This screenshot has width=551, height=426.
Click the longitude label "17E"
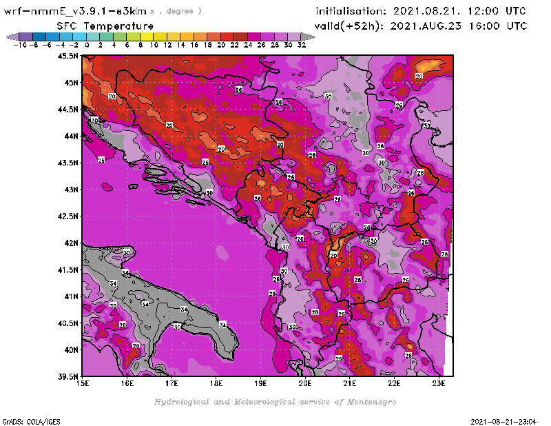click(x=171, y=383)
